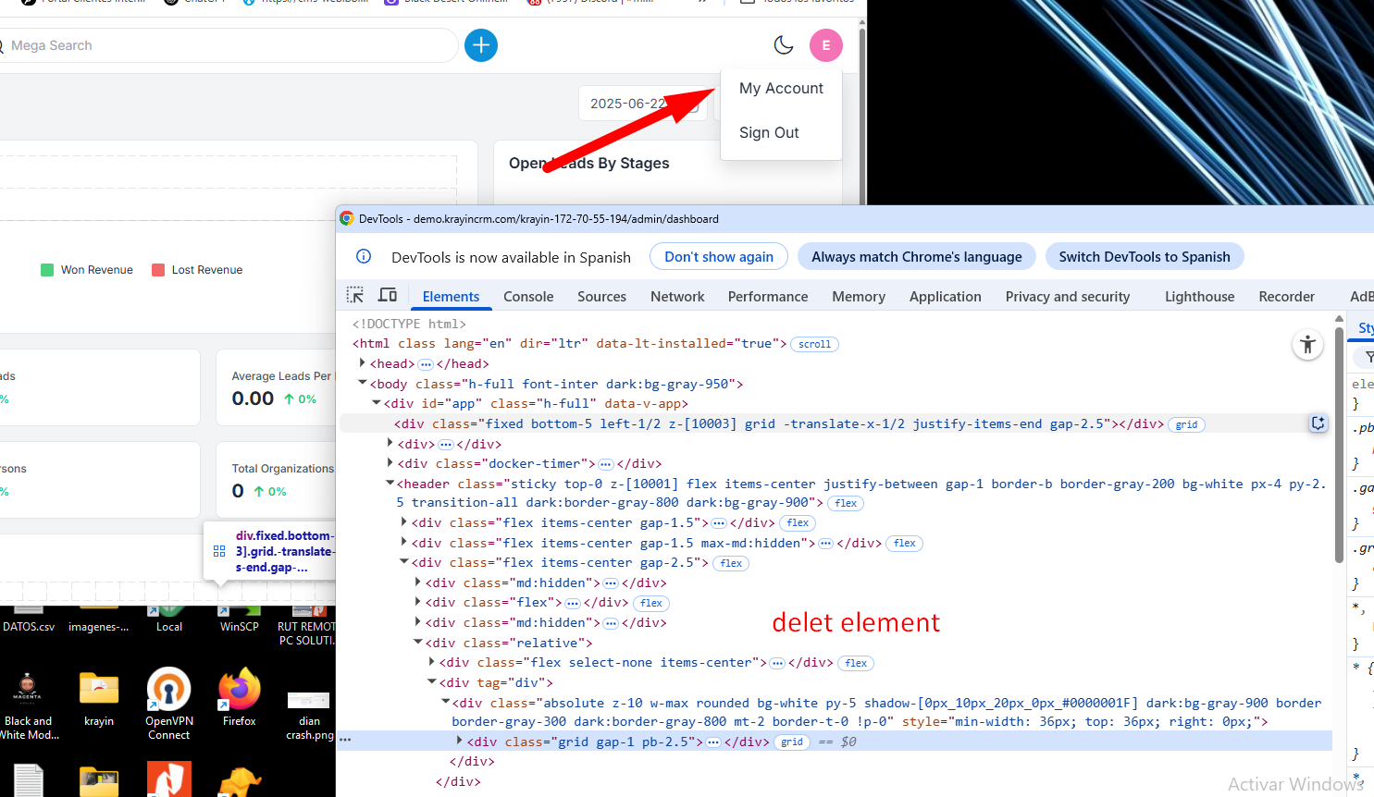Open the Sources tab

click(x=601, y=297)
